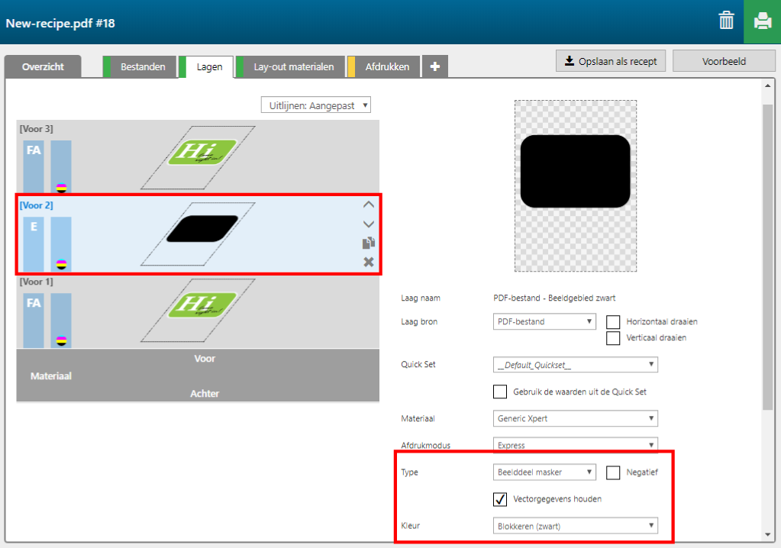Viewport: 781px width, 548px height.
Task: Click CMYK color icon on Voor 3
Action: point(61,187)
